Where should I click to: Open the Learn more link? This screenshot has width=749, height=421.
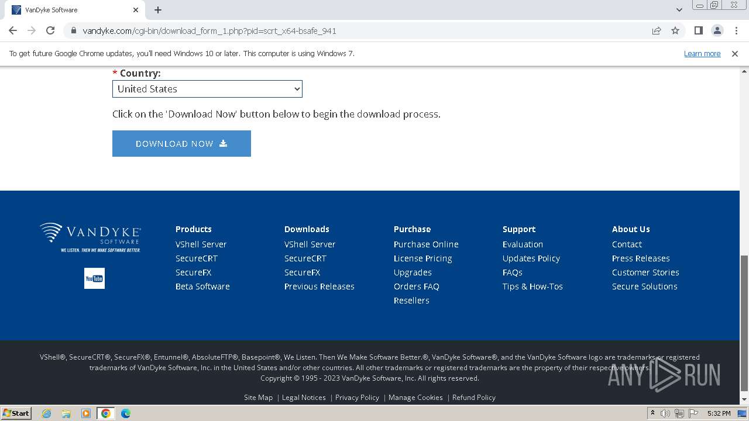click(702, 53)
